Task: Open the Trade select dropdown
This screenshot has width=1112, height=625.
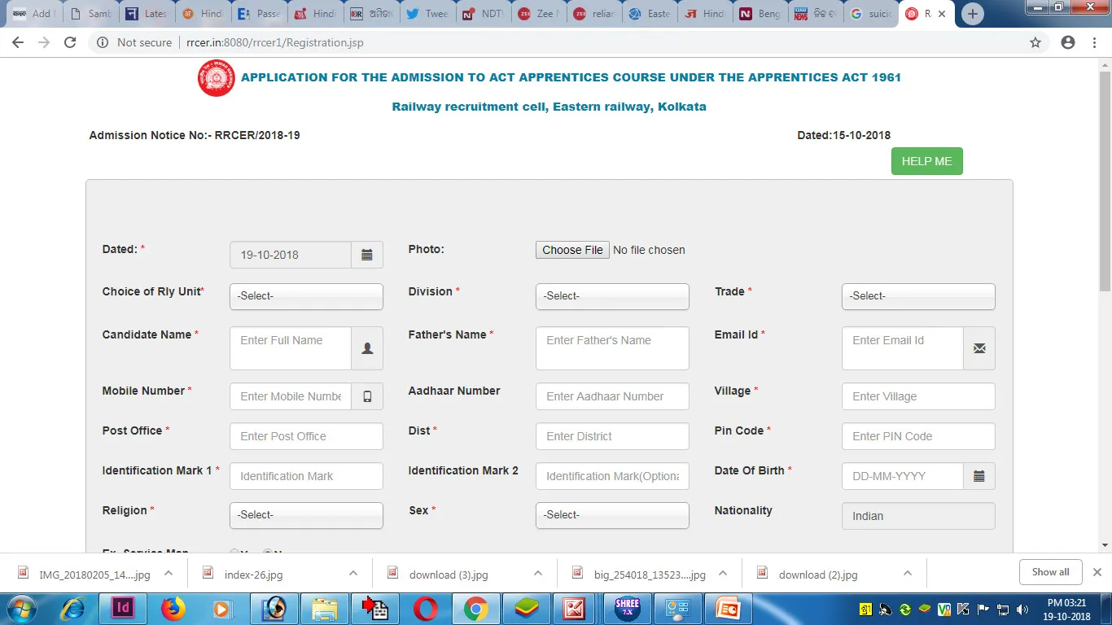Action: click(x=918, y=296)
